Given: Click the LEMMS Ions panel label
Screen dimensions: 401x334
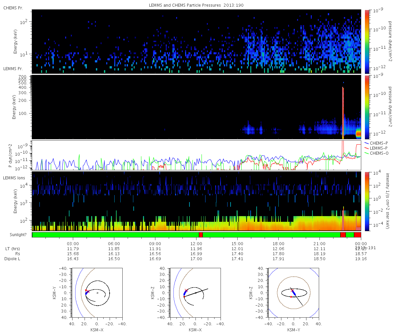Looking at the screenshot, I should [x=15, y=178].
